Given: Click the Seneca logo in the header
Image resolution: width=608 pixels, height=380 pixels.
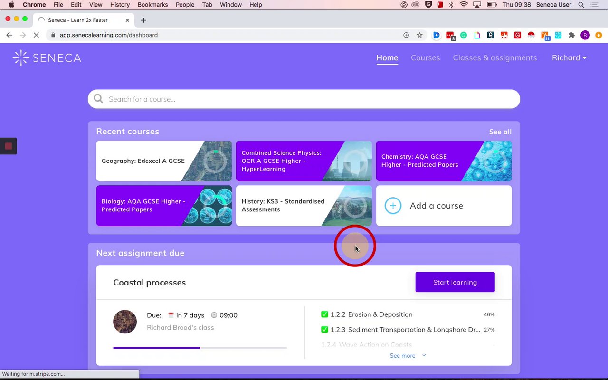Looking at the screenshot, I should click(47, 58).
